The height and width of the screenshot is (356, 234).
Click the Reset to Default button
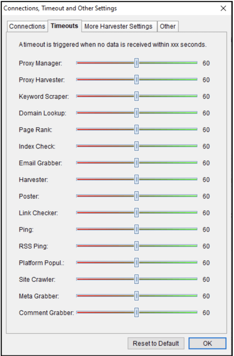coord(156,343)
